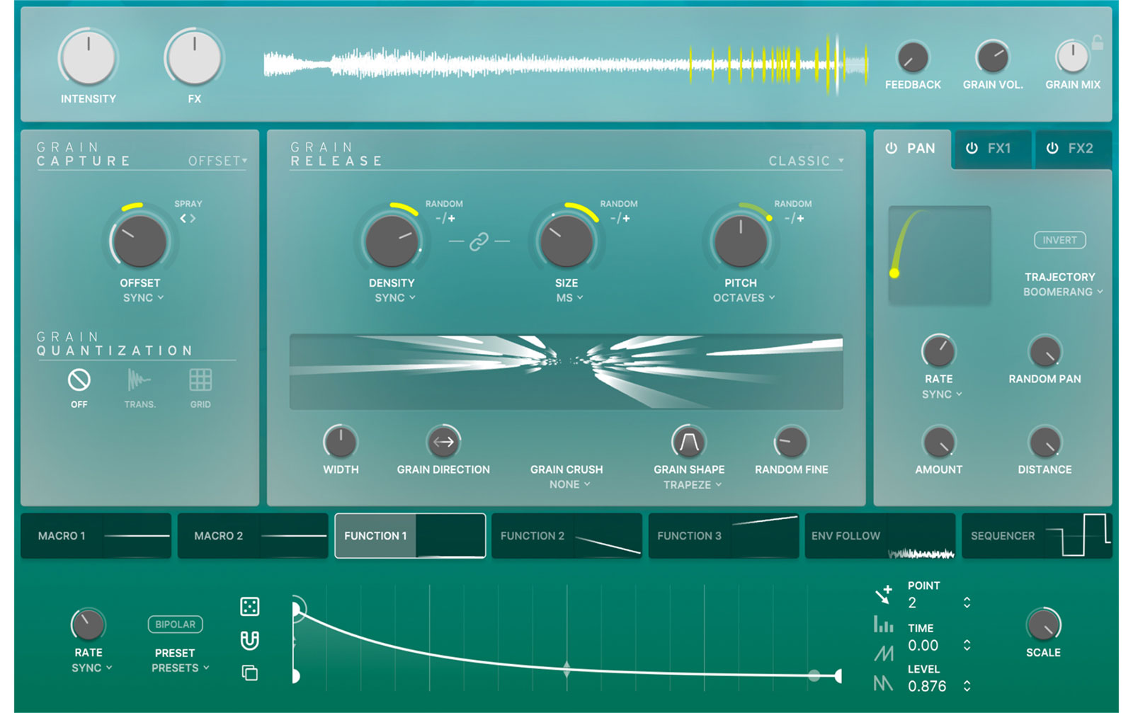Click the lock icon above Grain Mix
The width and height of the screenshot is (1133, 713).
pos(1097,42)
